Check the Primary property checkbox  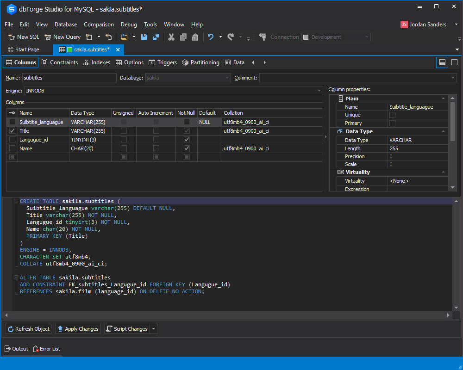pyautogui.click(x=393, y=123)
